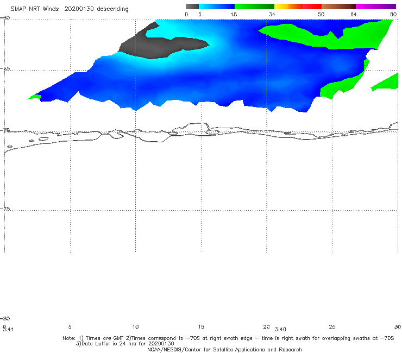Click the longitude axis label "30"
The image size is (402, 353).
(398, 327)
